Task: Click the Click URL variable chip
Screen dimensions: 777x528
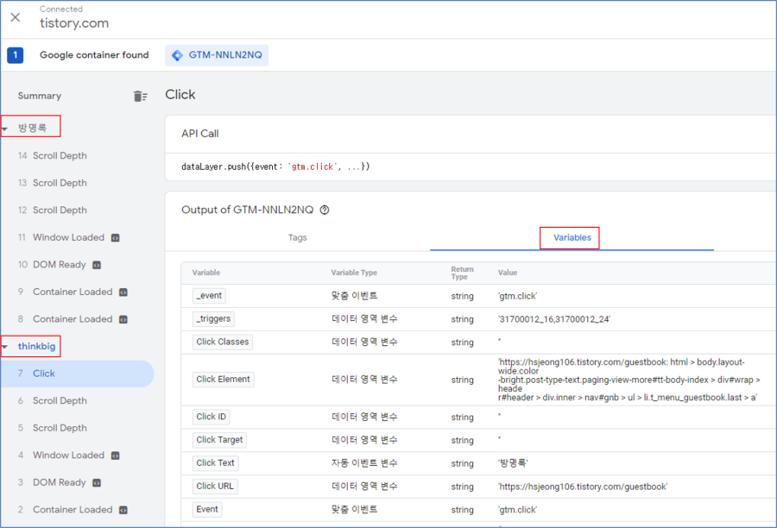Action: click(215, 487)
